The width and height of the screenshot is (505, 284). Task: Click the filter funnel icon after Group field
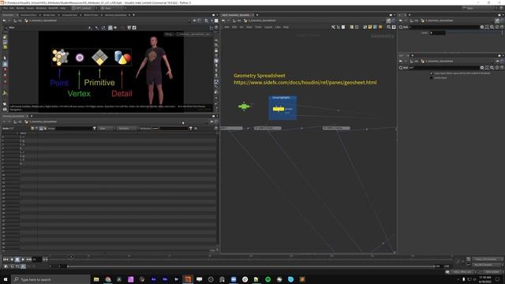[x=95, y=129]
